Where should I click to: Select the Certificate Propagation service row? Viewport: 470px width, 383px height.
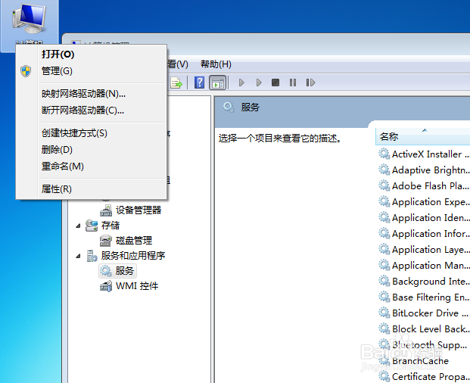click(x=424, y=376)
